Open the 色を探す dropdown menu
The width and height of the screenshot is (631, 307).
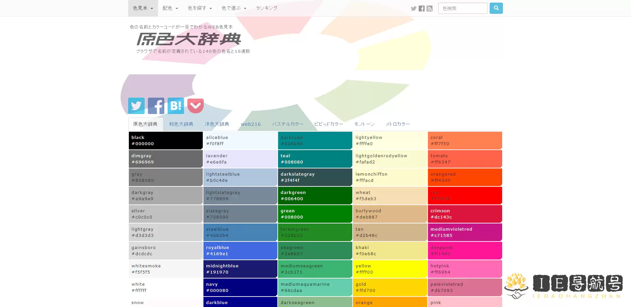[200, 8]
